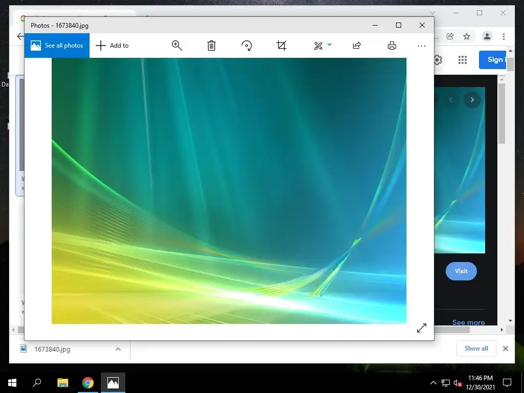
Task: Rotate the photo with rotate icon
Action: tap(247, 46)
